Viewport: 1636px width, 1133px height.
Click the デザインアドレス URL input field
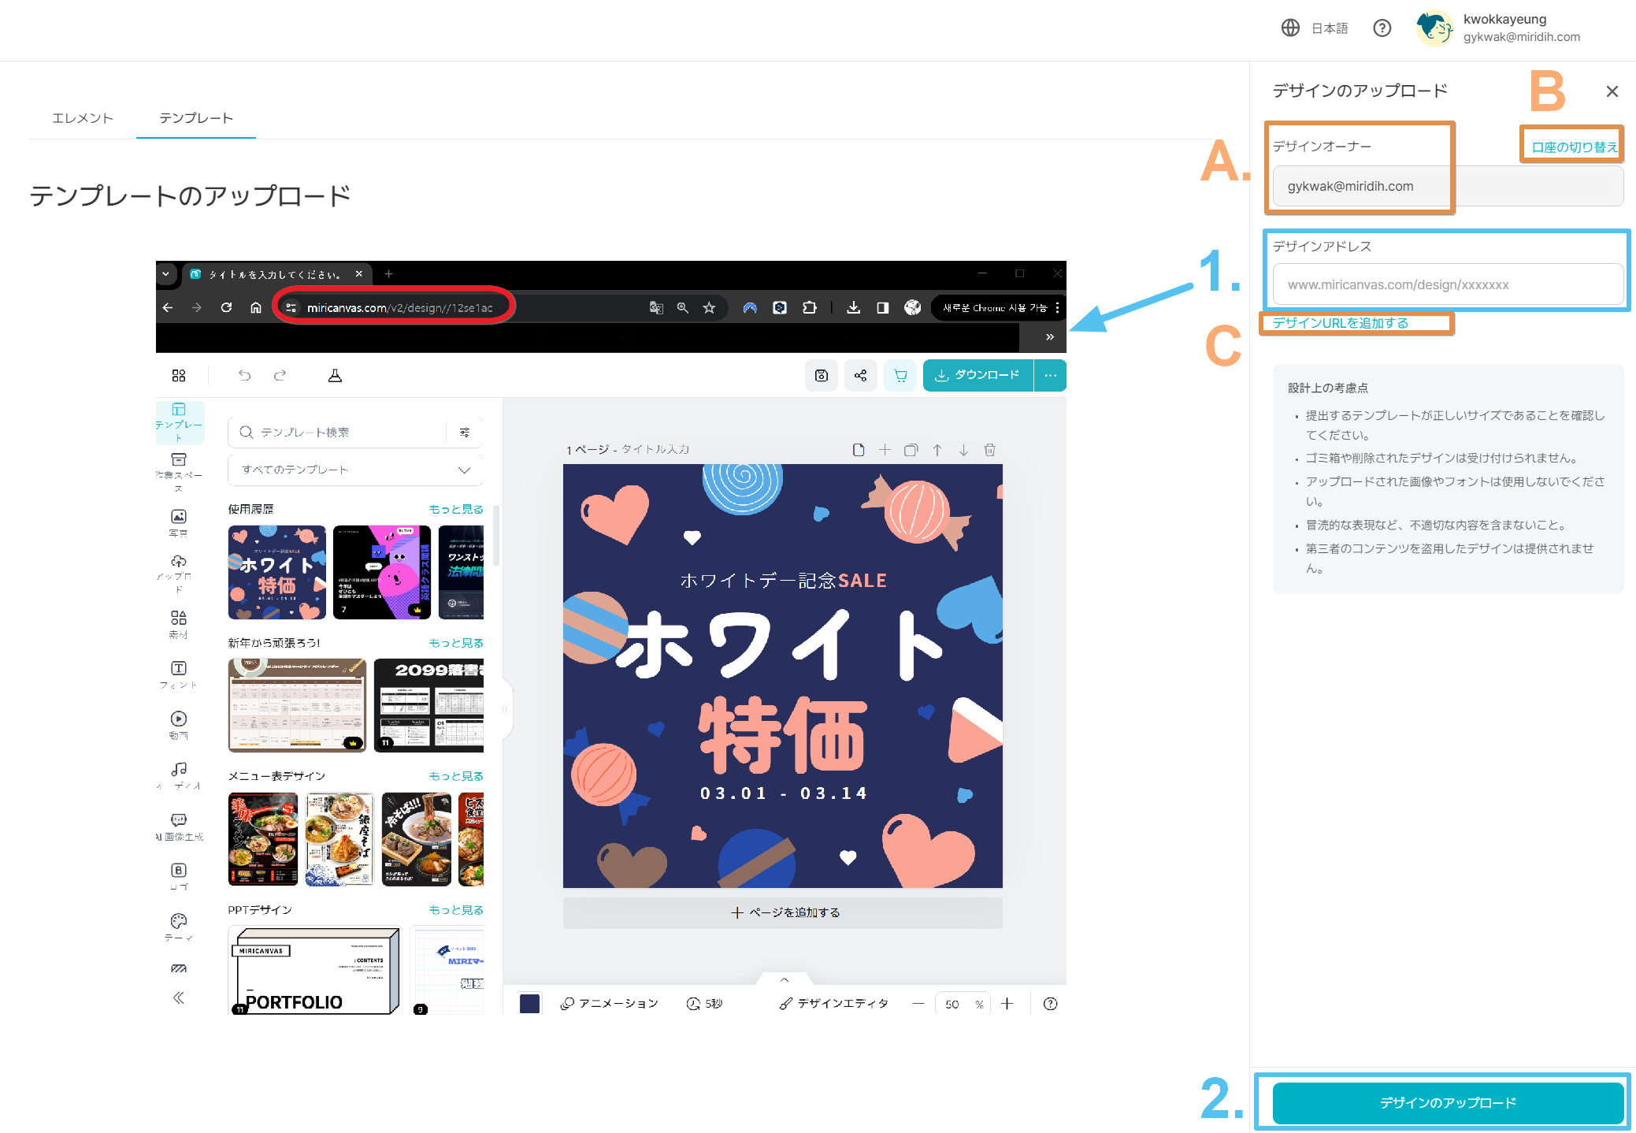(1447, 284)
